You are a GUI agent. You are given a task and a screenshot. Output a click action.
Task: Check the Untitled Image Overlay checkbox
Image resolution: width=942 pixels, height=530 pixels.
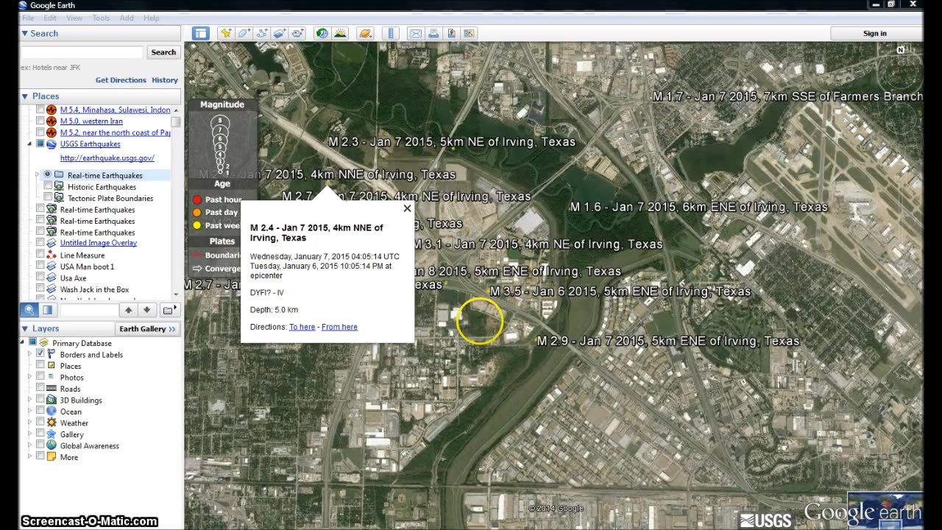click(x=40, y=243)
